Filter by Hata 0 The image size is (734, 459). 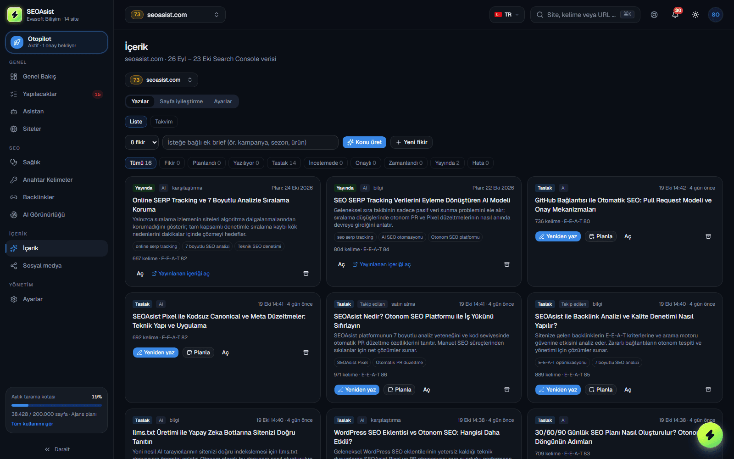pyautogui.click(x=480, y=163)
